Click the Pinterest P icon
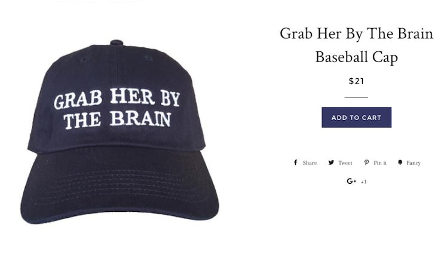This screenshot has width=447, height=259. [366, 162]
